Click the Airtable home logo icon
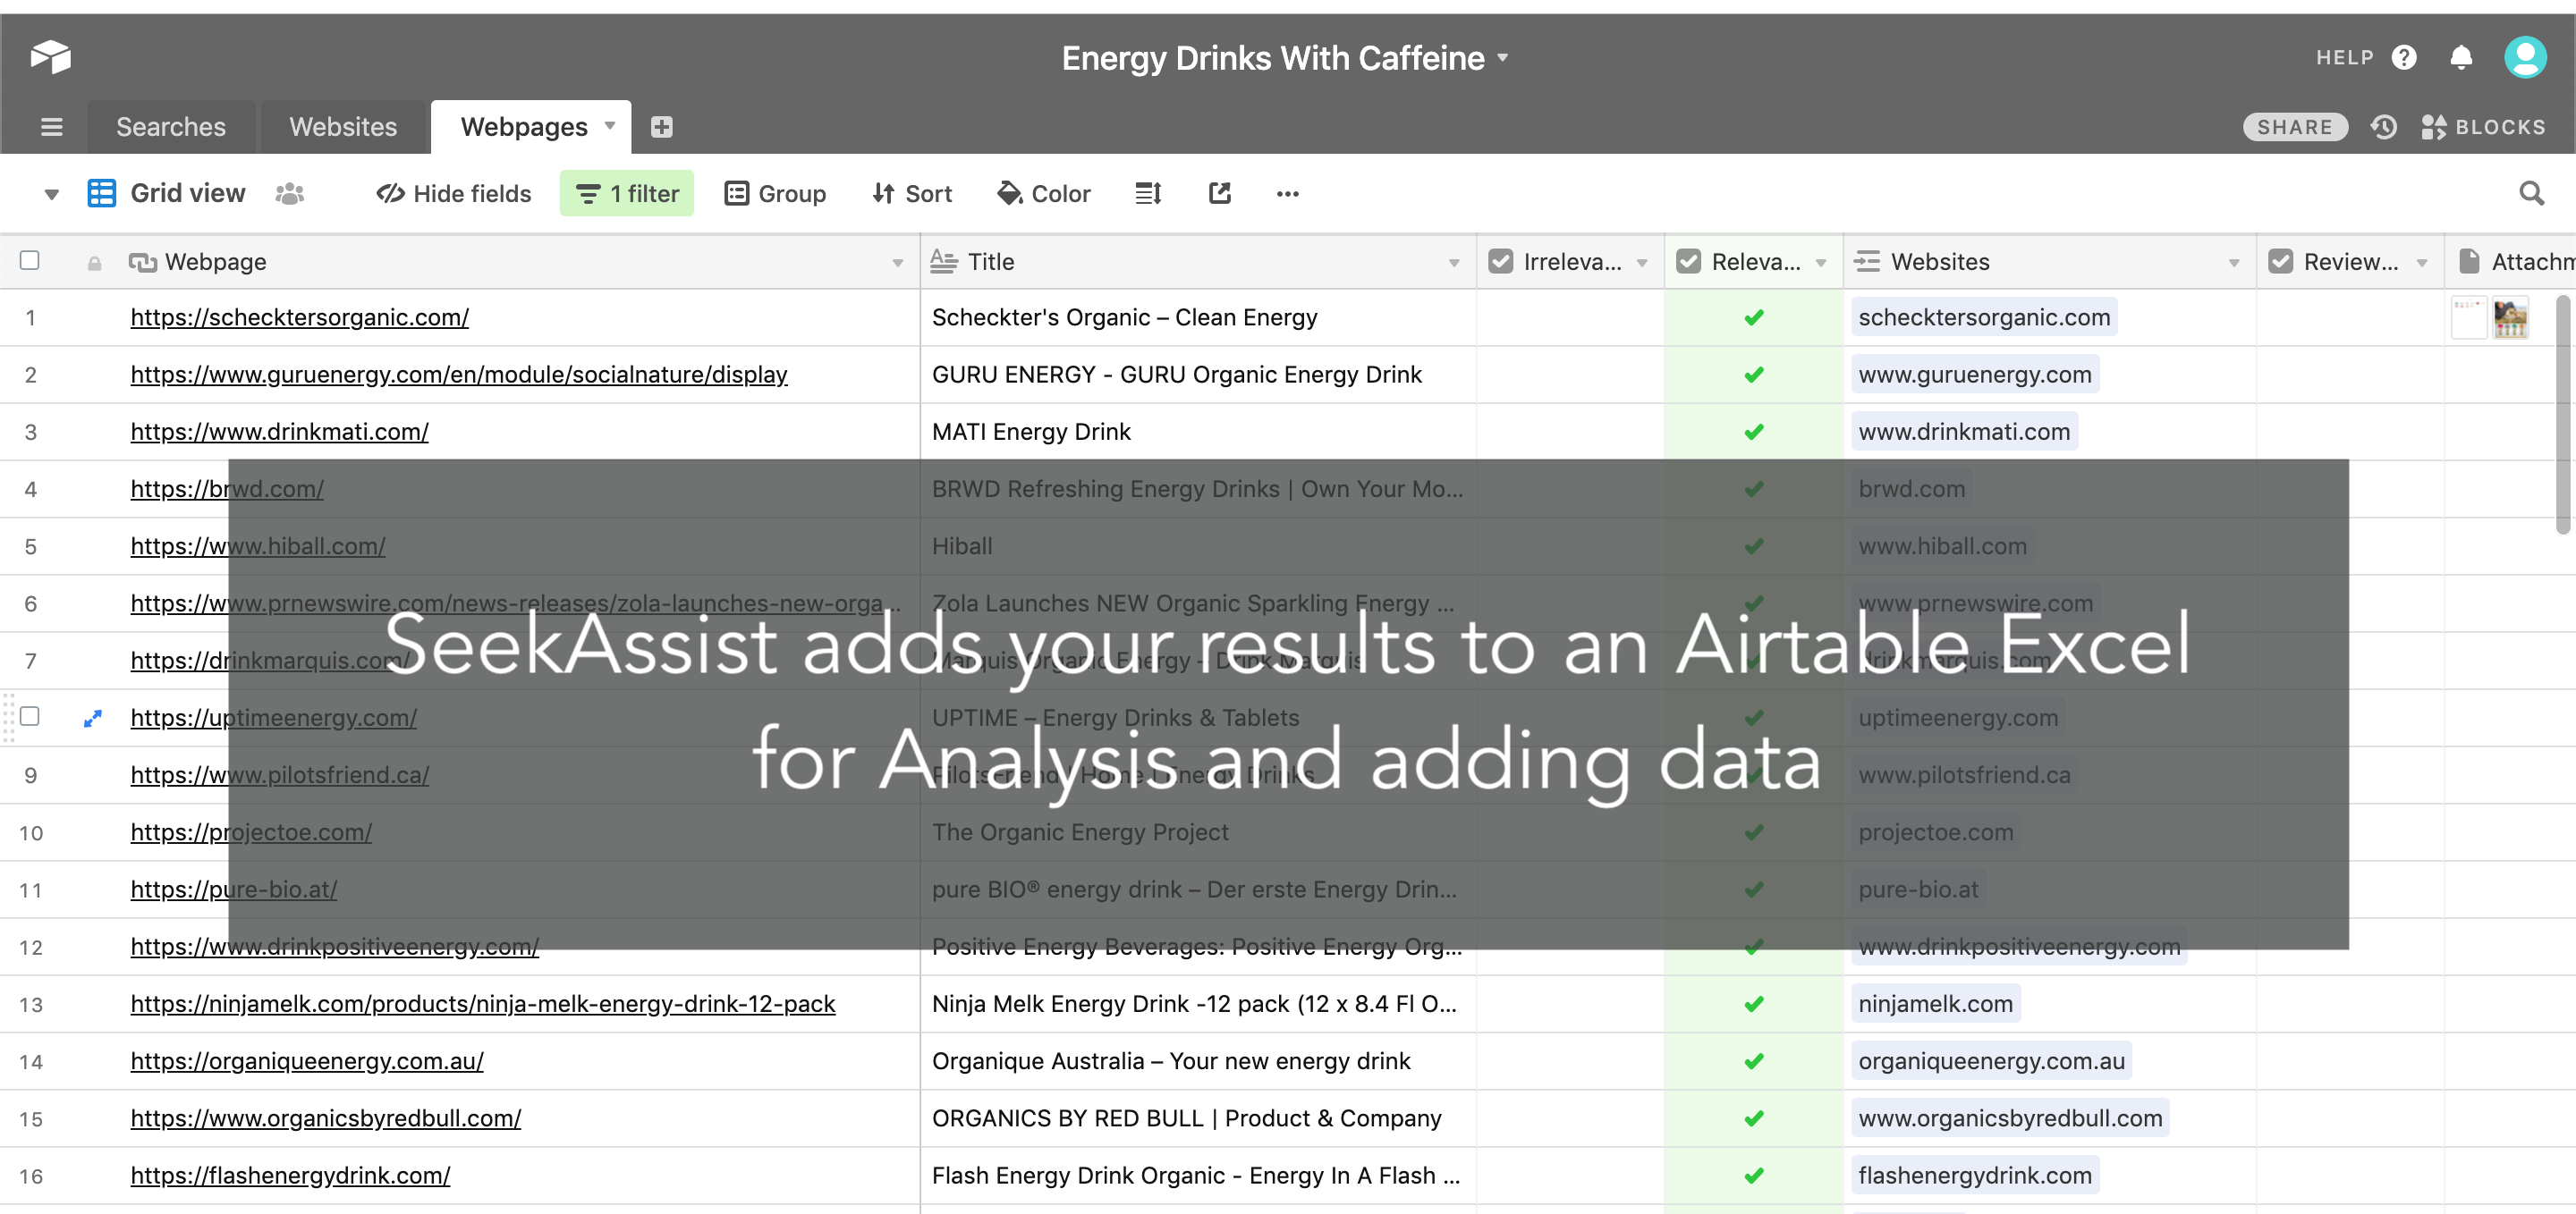Screen dimensions: 2576x1214 coord(50,56)
